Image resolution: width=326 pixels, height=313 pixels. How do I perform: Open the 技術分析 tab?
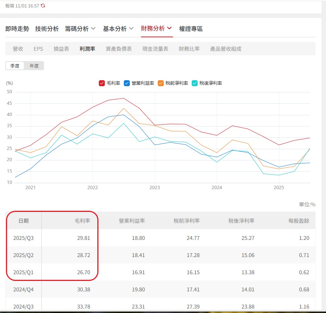pos(47,29)
